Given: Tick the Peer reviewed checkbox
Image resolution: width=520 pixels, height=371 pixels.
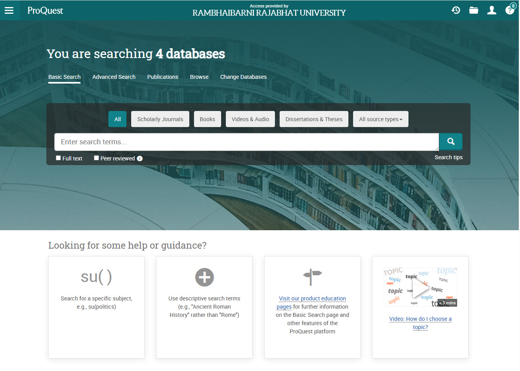Looking at the screenshot, I should (x=96, y=158).
